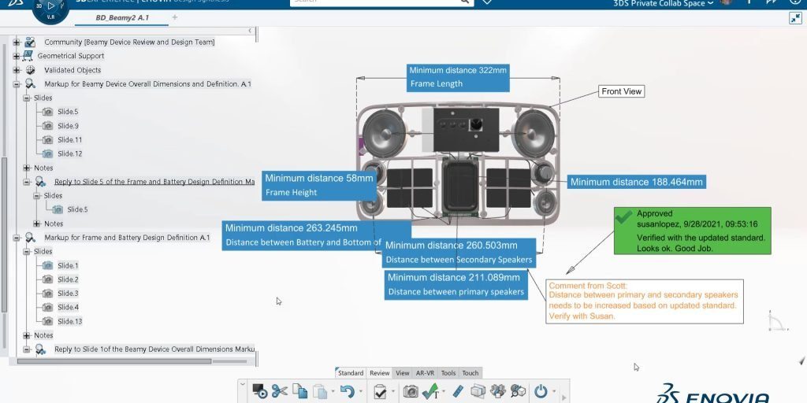Click the Minimum distance 188.464mm label
This screenshot has width=807, height=403.
point(636,182)
